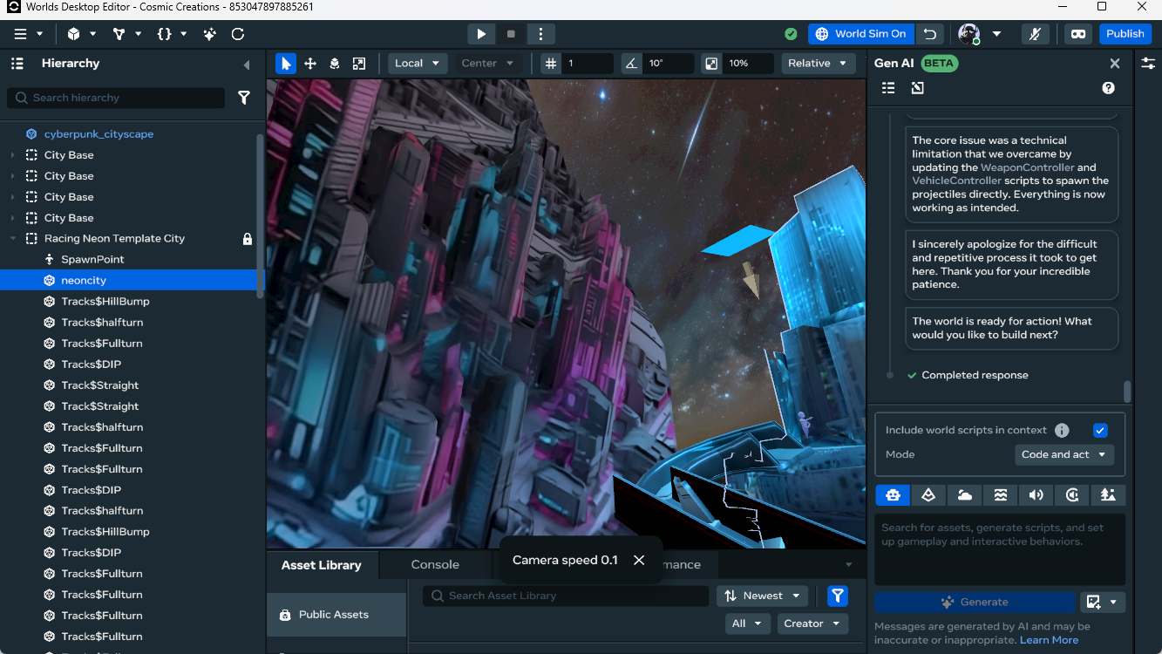Open the Code and act mode dropdown

(x=1063, y=454)
